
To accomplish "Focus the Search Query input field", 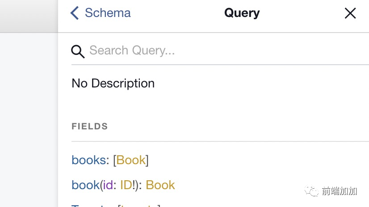I will pos(214,50).
